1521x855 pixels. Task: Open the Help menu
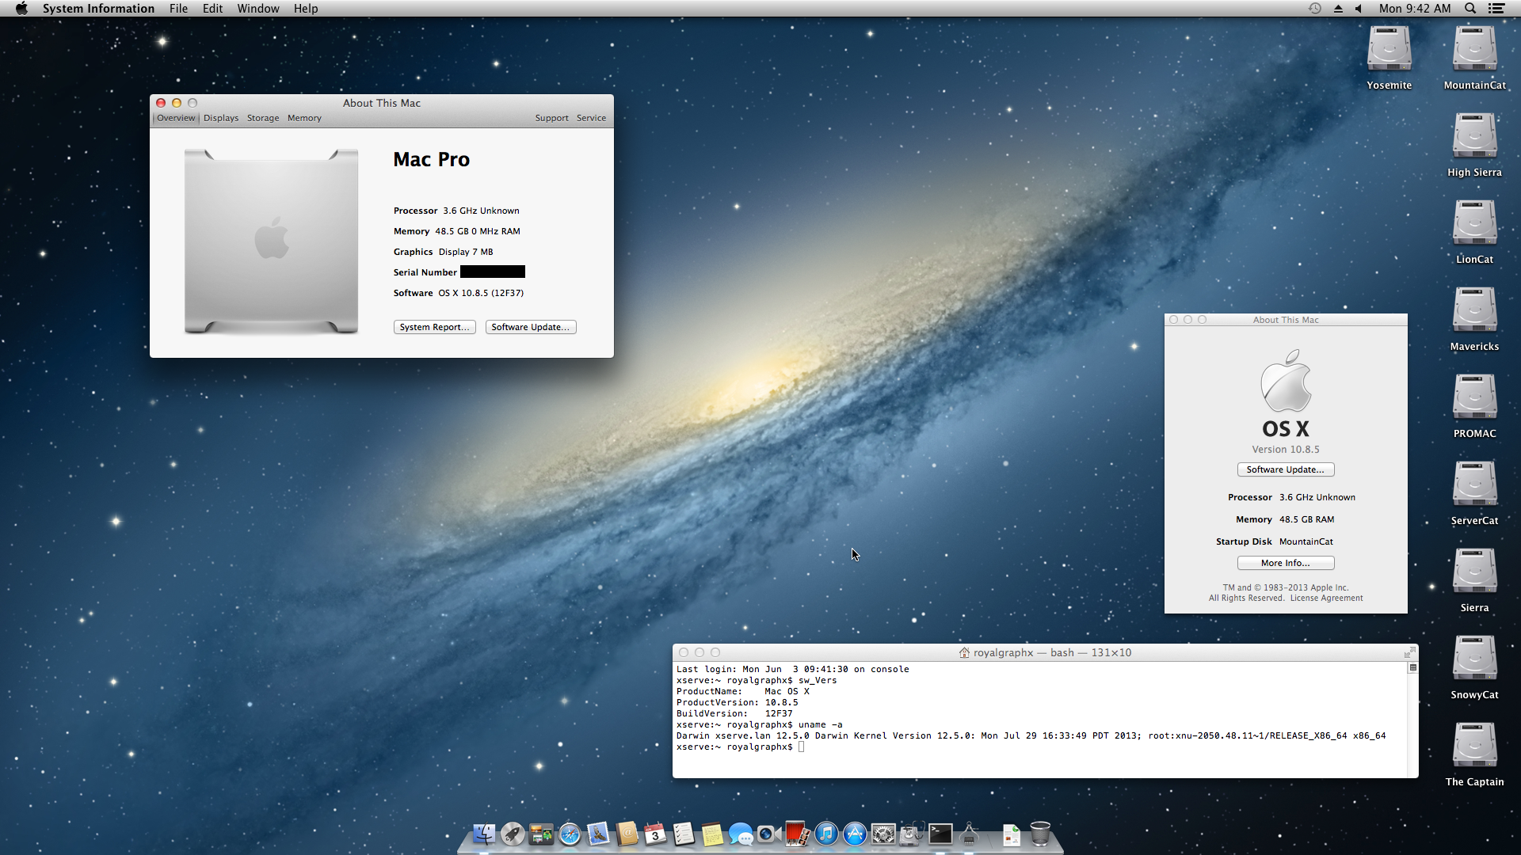[x=306, y=8]
